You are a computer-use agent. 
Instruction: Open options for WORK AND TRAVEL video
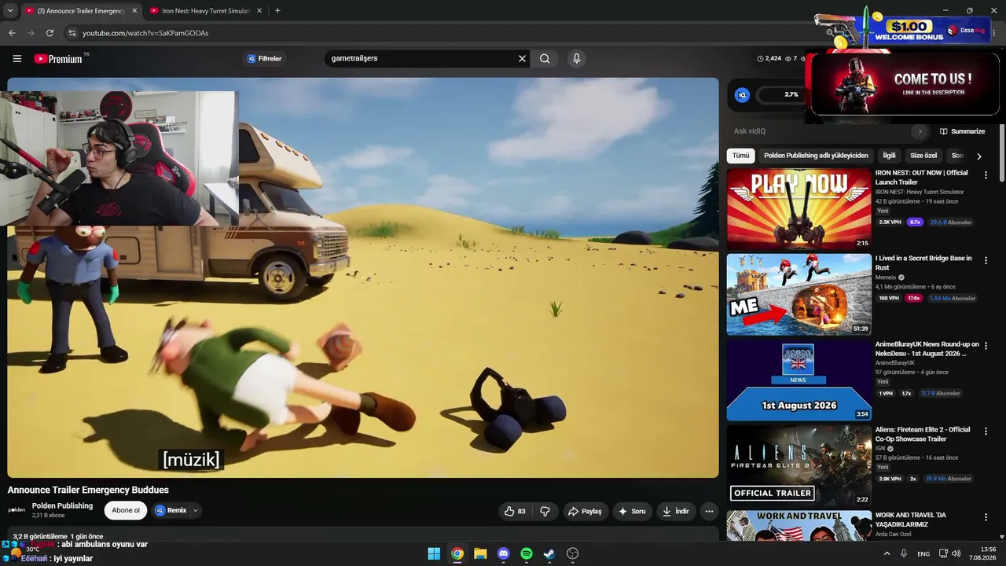986,517
